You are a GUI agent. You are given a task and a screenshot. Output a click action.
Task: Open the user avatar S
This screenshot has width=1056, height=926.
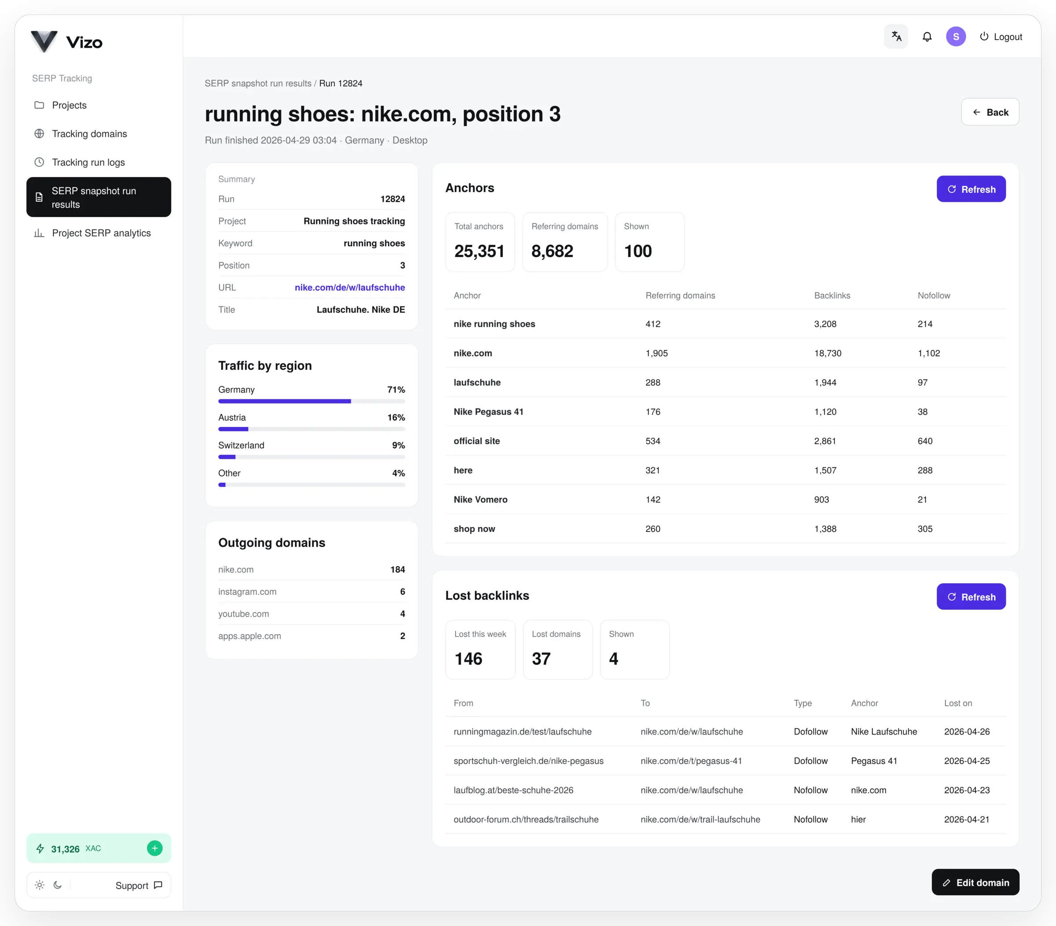click(x=956, y=37)
